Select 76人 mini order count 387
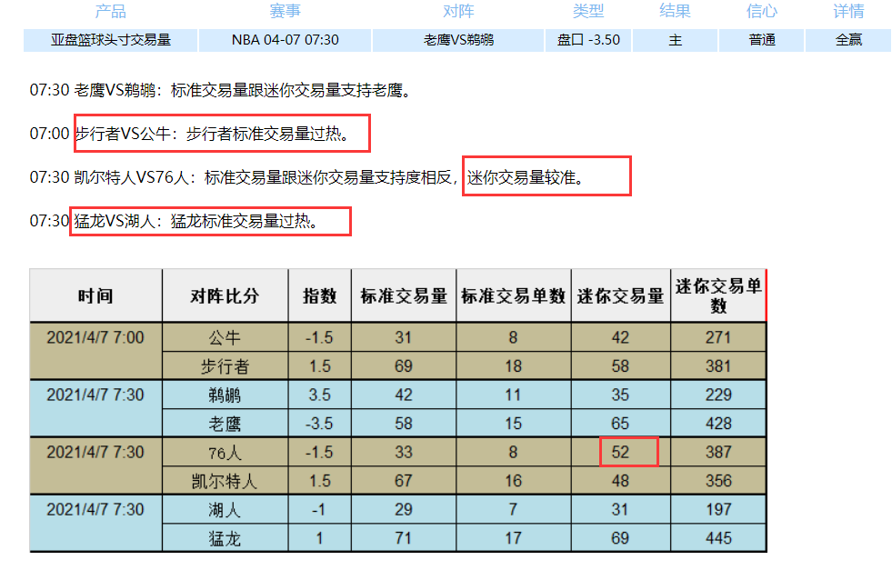 pyautogui.click(x=718, y=453)
